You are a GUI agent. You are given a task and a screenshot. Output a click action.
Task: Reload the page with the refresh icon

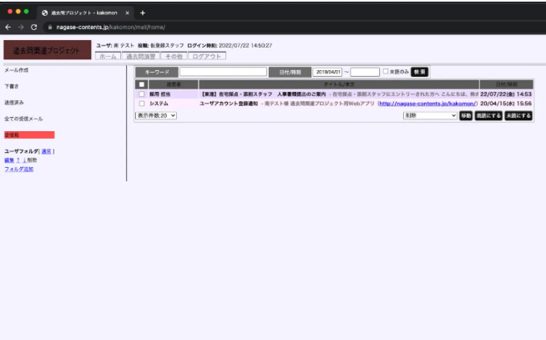coord(33,28)
